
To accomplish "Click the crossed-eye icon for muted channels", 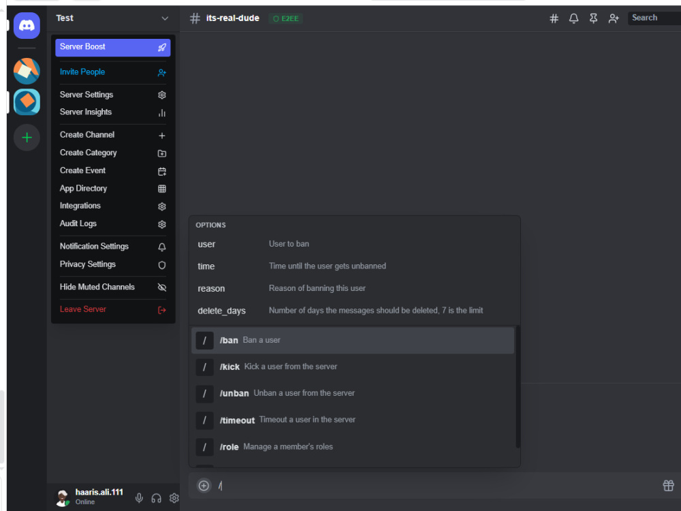I will tap(161, 288).
